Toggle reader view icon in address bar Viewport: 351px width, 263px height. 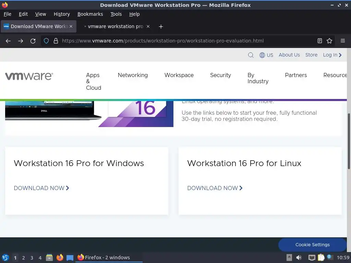(320, 41)
